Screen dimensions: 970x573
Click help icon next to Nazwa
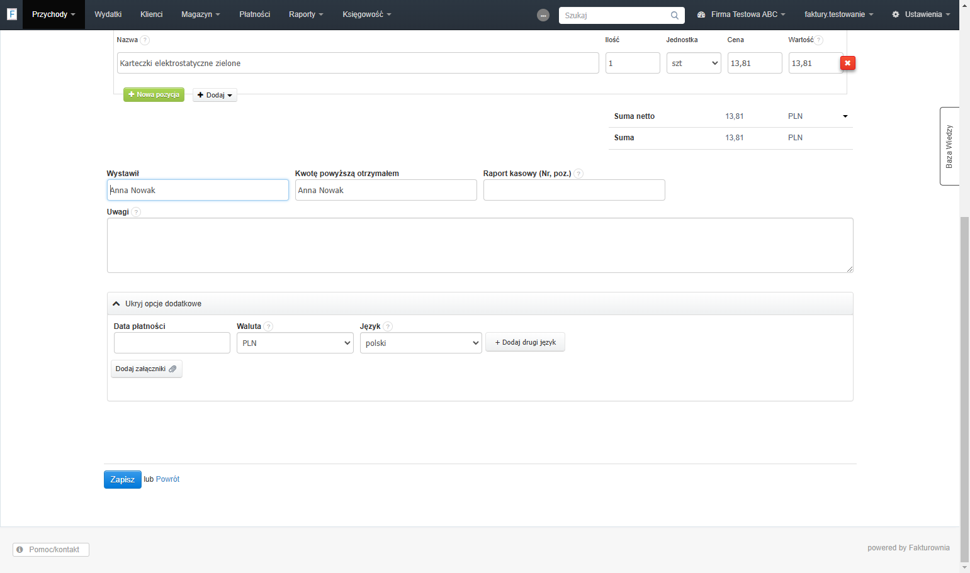(145, 40)
